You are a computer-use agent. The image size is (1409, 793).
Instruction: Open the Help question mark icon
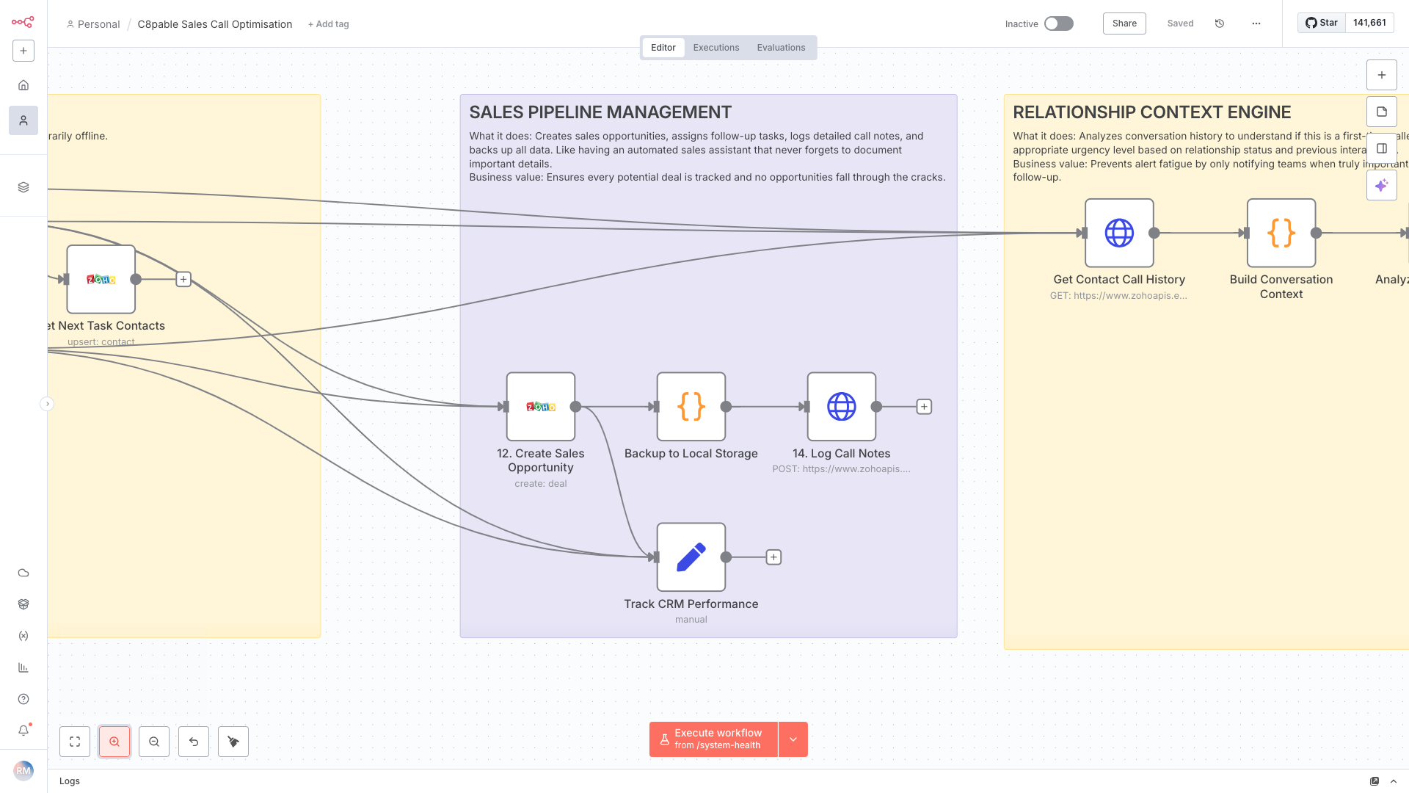click(23, 699)
